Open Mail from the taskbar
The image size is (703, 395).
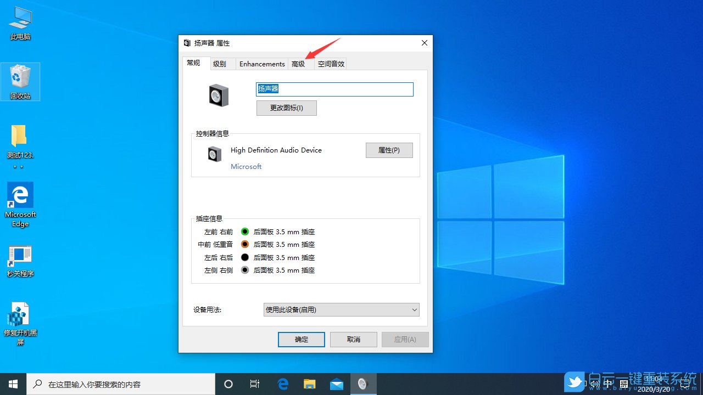pos(337,384)
